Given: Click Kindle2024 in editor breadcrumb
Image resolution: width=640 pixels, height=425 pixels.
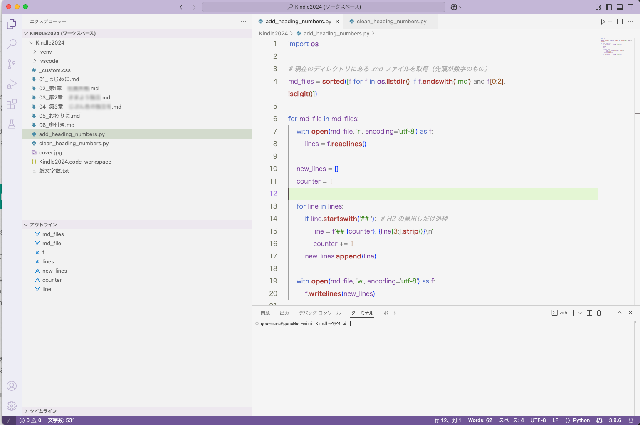Looking at the screenshot, I should [273, 33].
